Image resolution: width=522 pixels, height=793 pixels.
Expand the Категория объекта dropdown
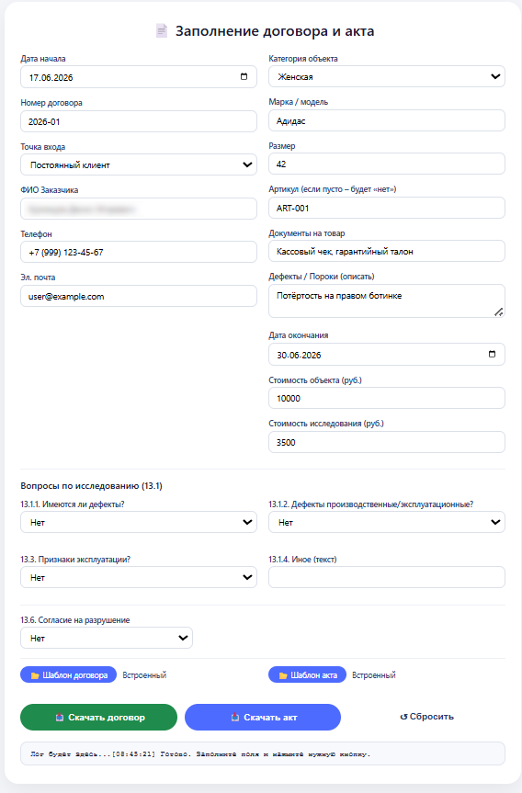(387, 76)
